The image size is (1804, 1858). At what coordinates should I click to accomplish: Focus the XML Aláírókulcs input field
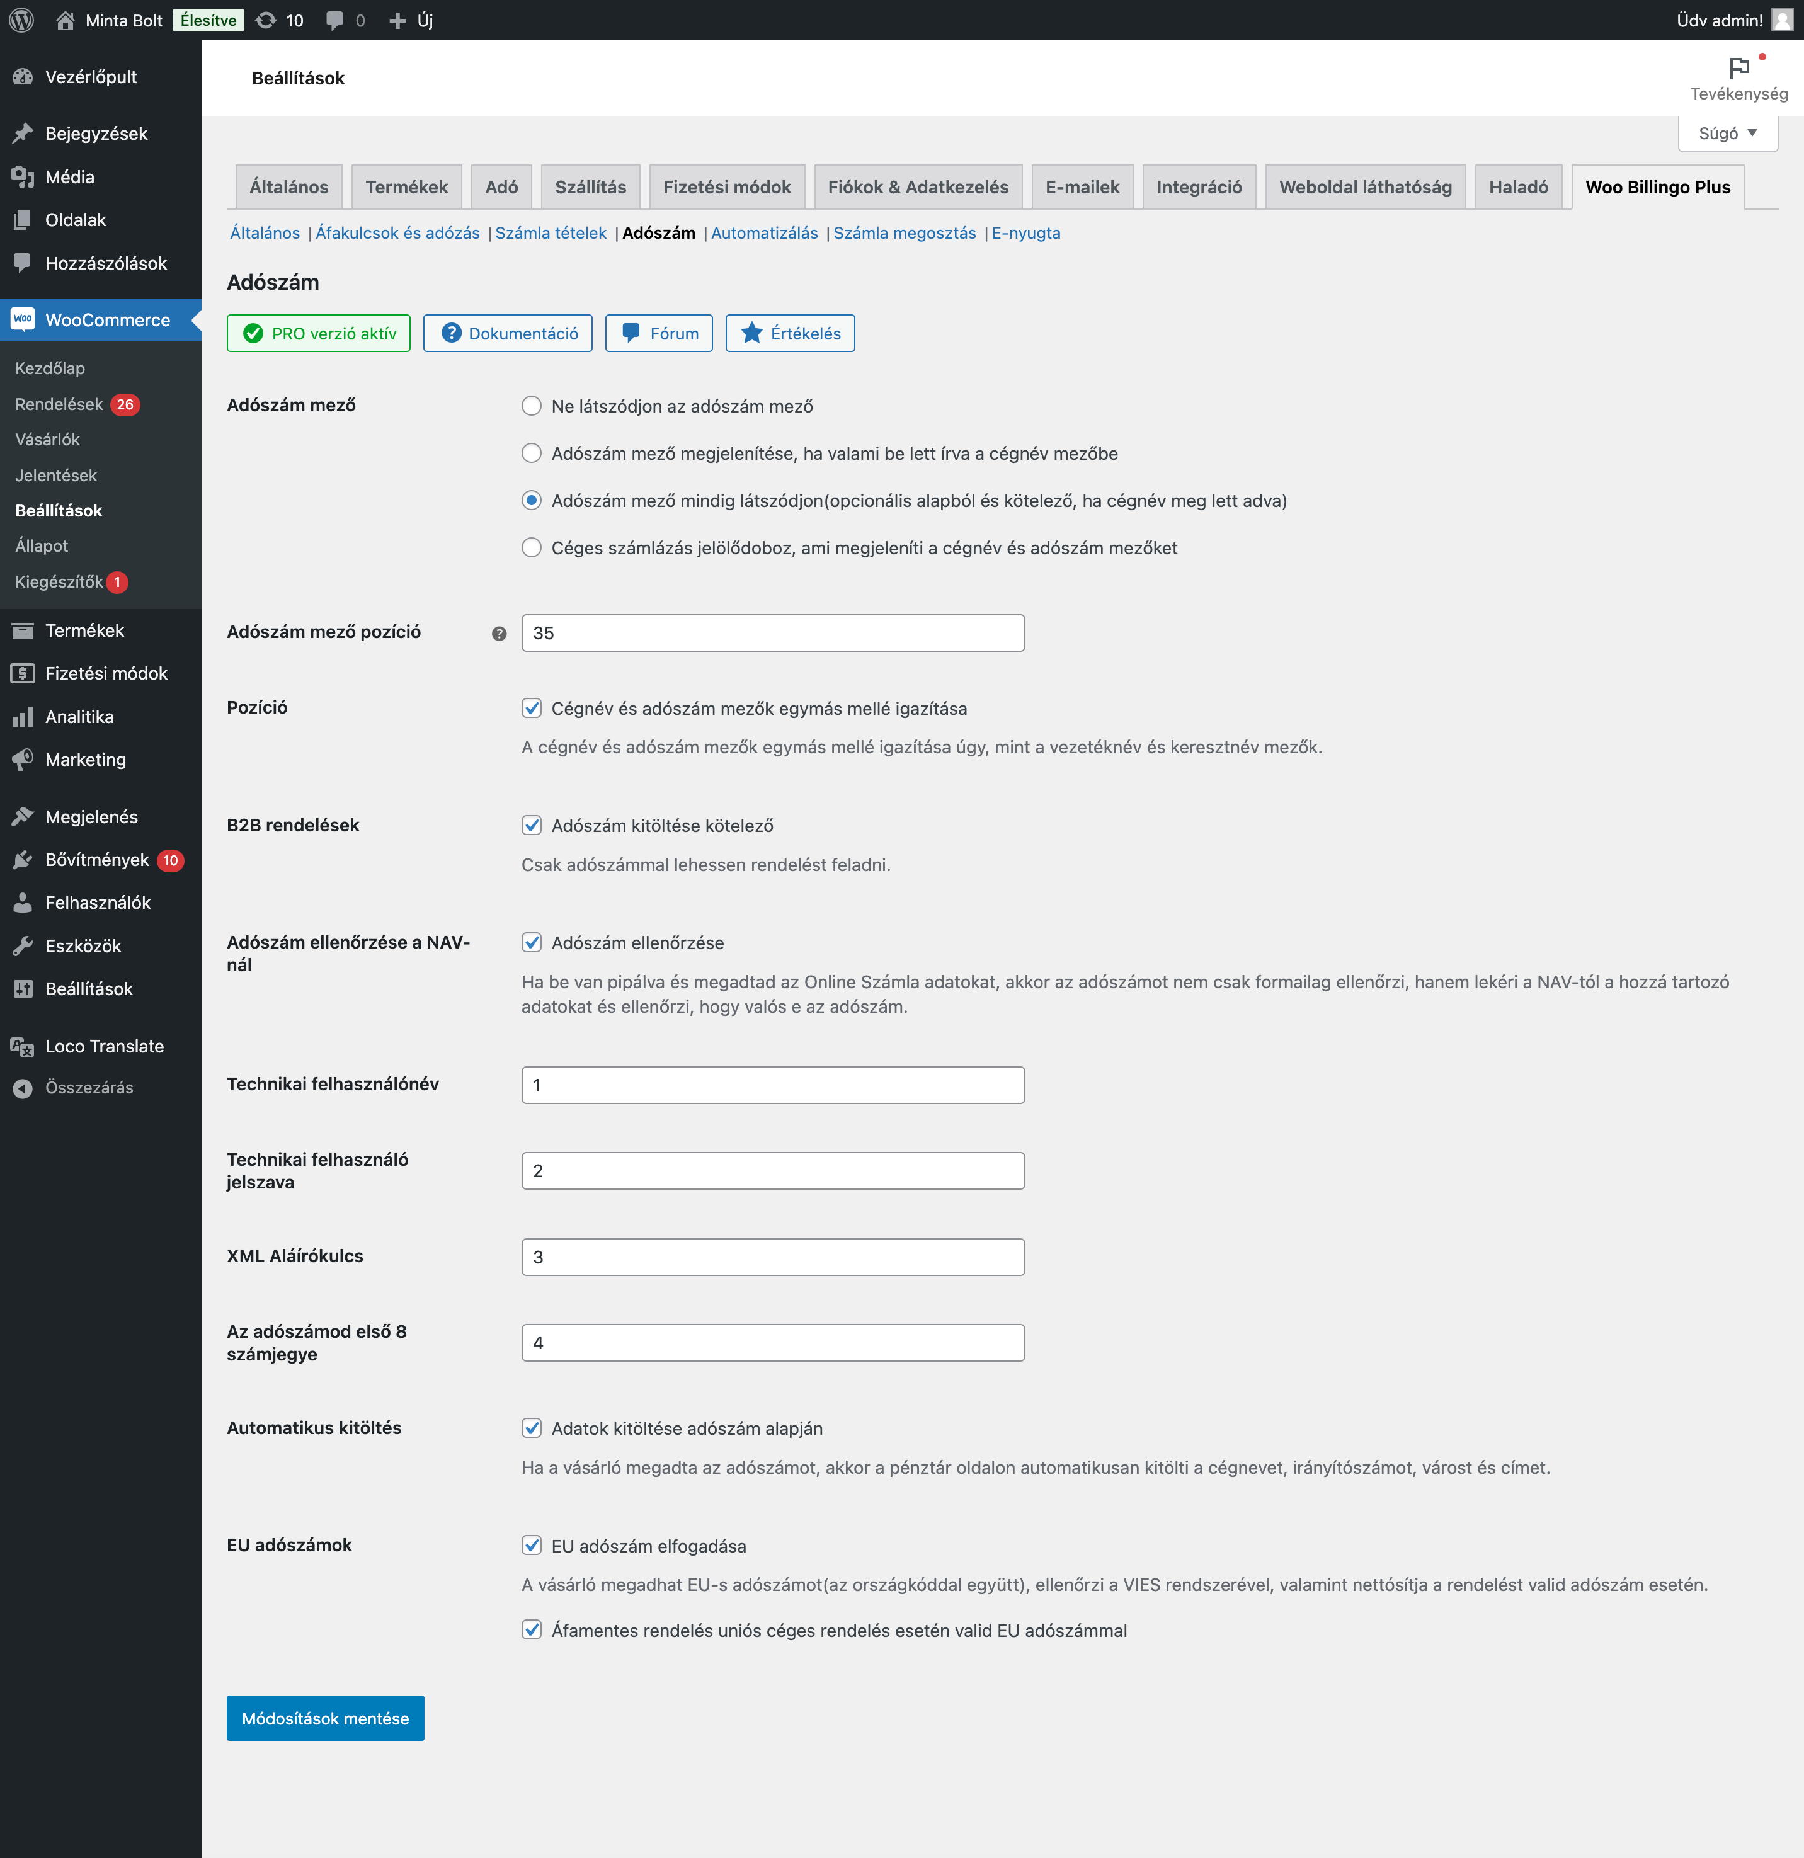[773, 1257]
